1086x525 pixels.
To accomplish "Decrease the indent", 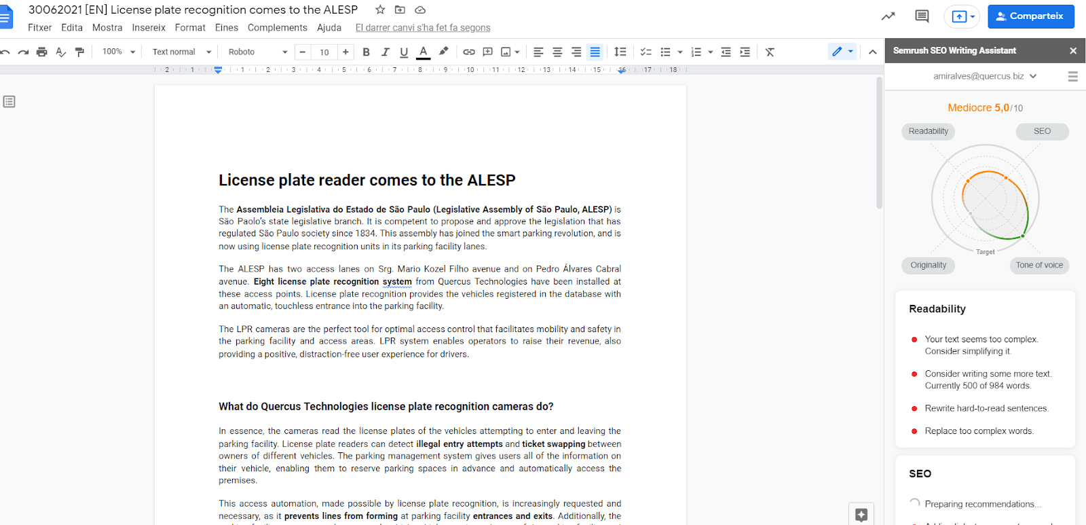I will [726, 52].
